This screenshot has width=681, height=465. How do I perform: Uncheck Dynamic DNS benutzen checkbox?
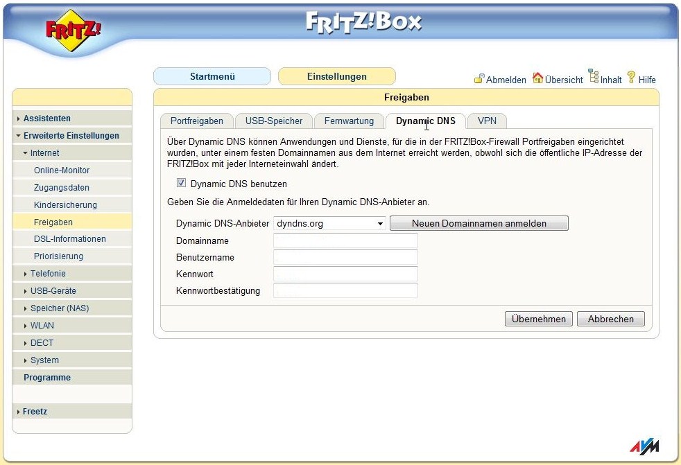point(181,183)
